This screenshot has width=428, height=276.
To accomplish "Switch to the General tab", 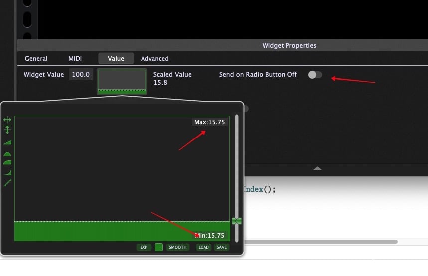I will point(36,58).
